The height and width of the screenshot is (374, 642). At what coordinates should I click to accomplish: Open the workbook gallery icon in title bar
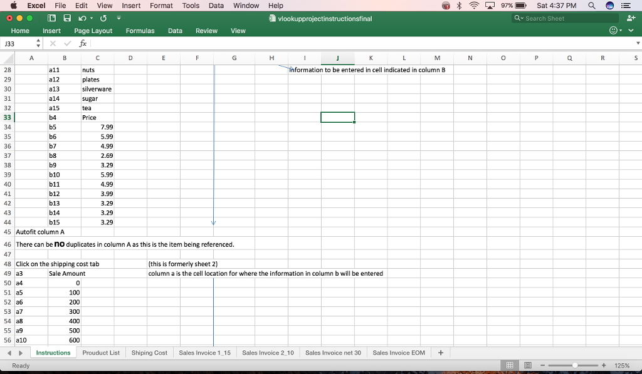(51, 18)
